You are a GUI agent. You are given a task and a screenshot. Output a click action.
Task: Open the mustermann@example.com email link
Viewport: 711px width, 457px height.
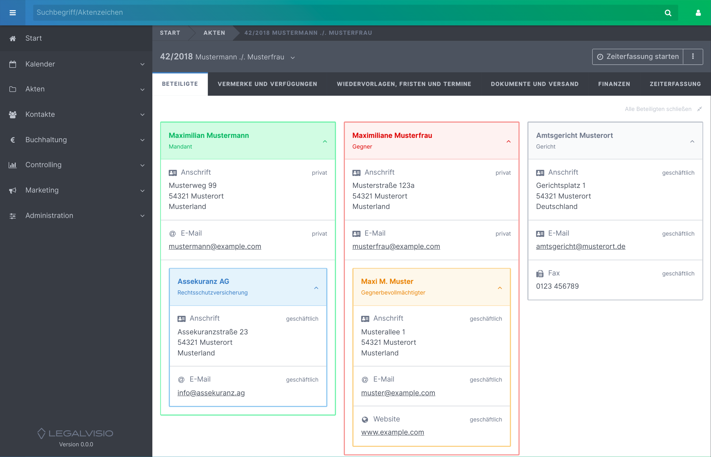pyautogui.click(x=215, y=246)
